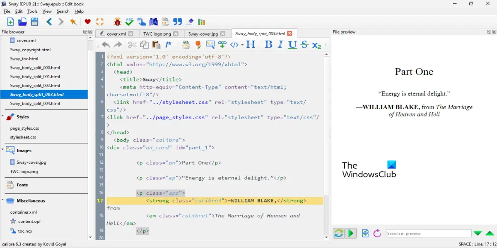Open the table of contents editor icon
This screenshot has height=248, width=497.
141,22
